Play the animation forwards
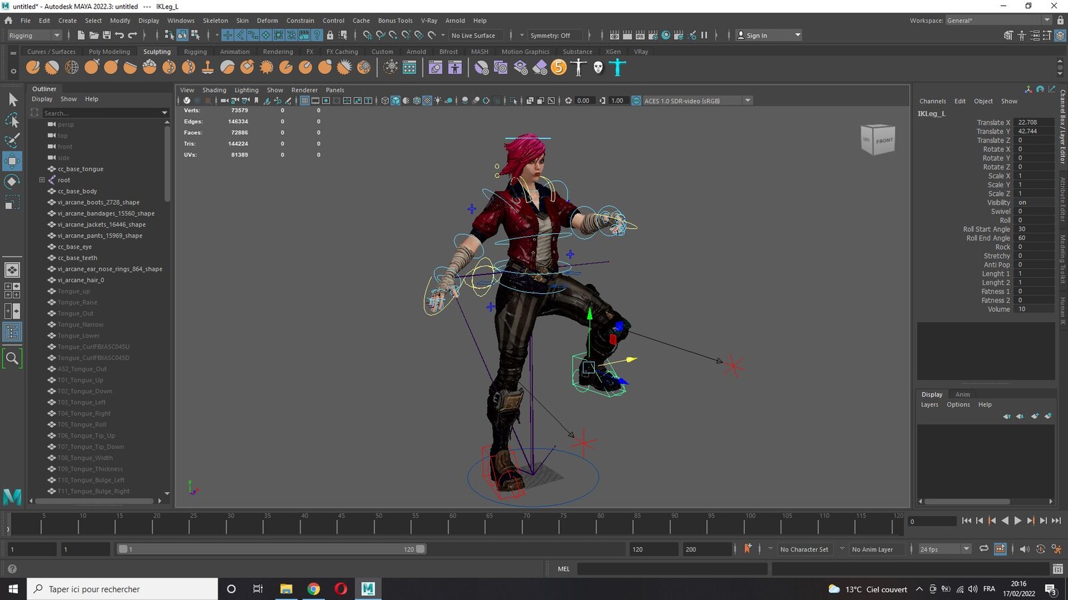1068x600 pixels. [1017, 521]
